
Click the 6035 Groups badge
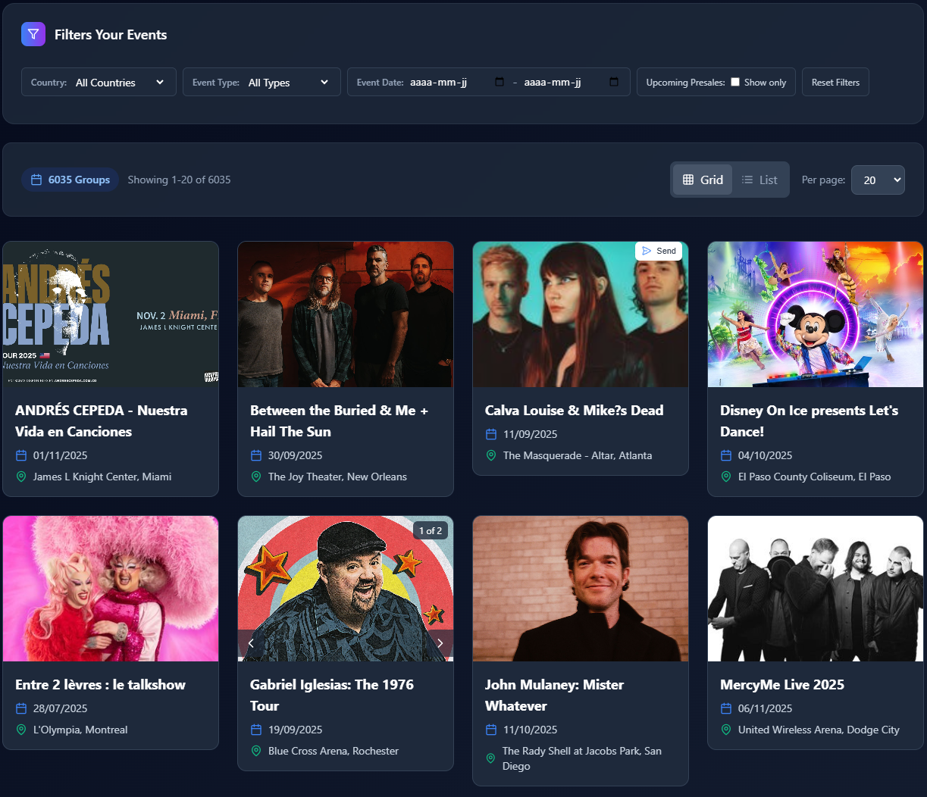[70, 180]
